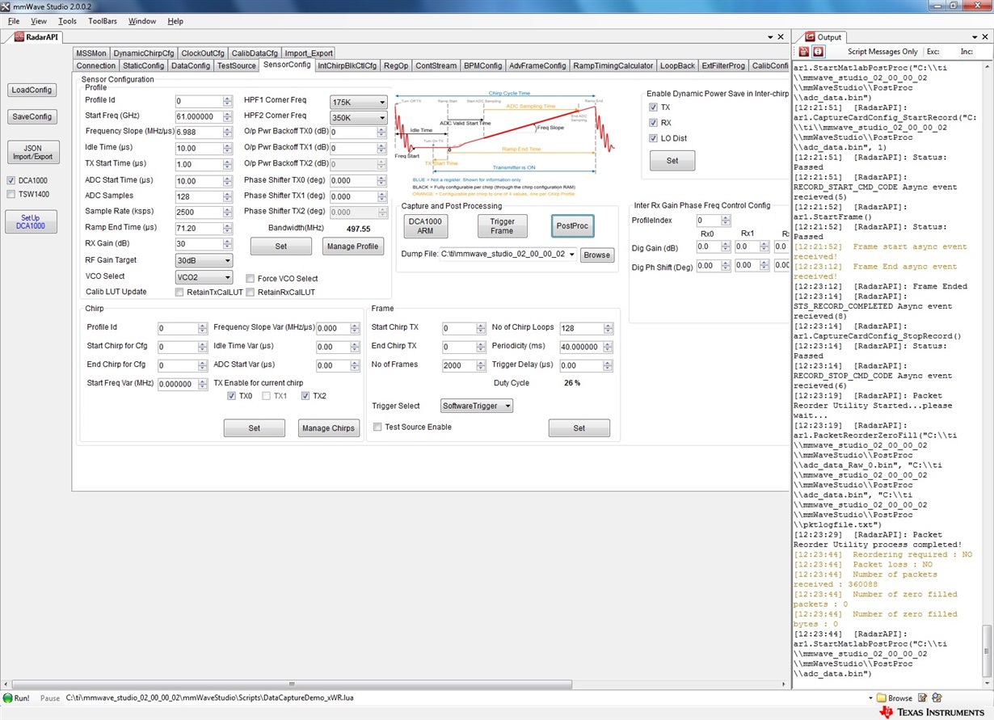Open the ToolBars menu

coord(103,21)
